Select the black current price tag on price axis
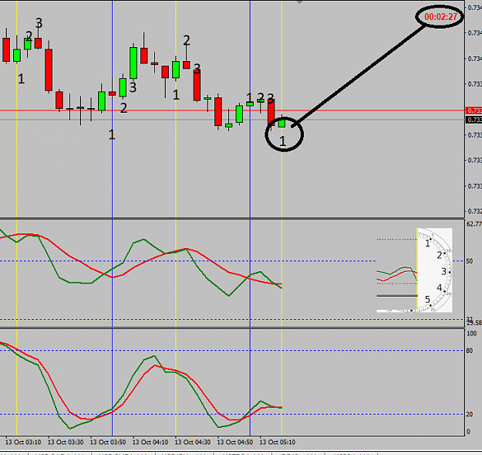 [x=474, y=120]
